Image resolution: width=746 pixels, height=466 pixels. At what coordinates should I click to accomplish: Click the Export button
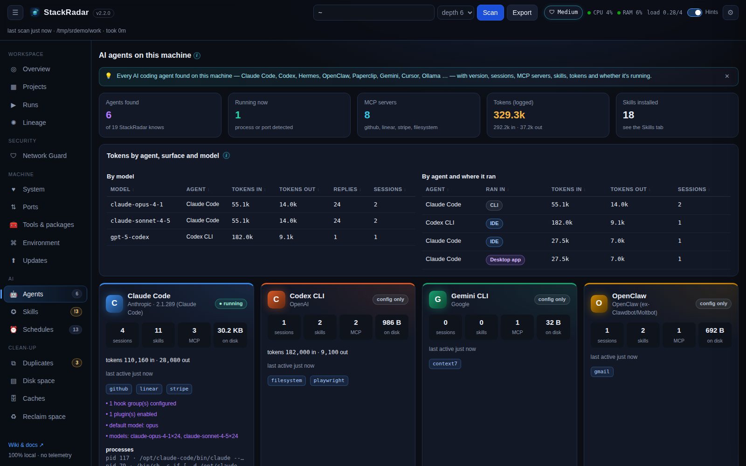coord(522,13)
